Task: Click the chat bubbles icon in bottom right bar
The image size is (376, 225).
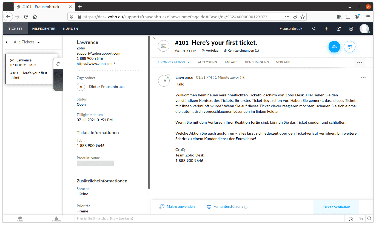Action: (361, 219)
